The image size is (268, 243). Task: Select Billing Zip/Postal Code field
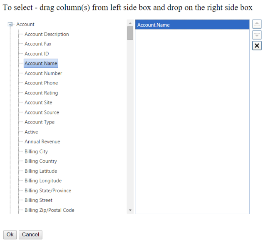(x=50, y=210)
